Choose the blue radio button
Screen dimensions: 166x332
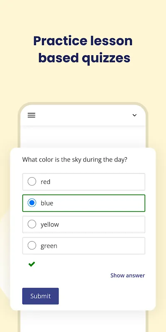pos(32,203)
